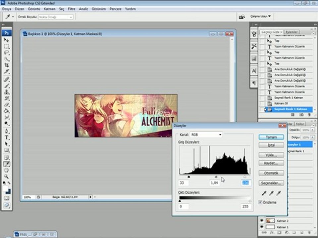Select the Type tool in toolbox

click(7, 138)
